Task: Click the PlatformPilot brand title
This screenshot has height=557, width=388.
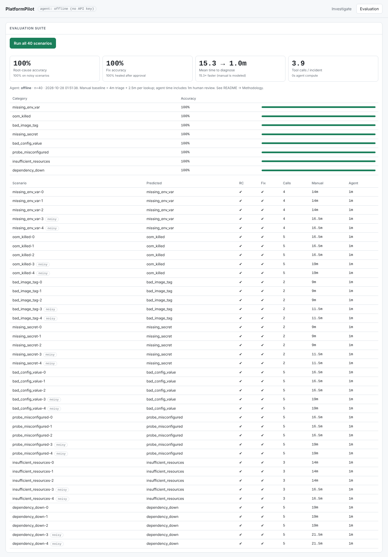Action: tap(20, 9)
